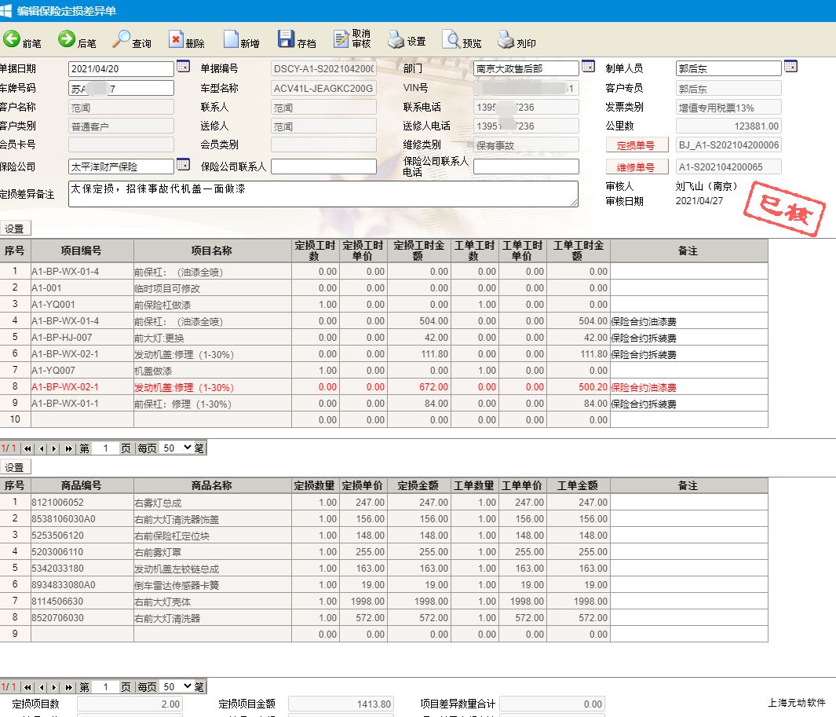The image size is (836, 717).
Task: Click 设置 button above the 项目编号 table
Action: click(x=15, y=229)
